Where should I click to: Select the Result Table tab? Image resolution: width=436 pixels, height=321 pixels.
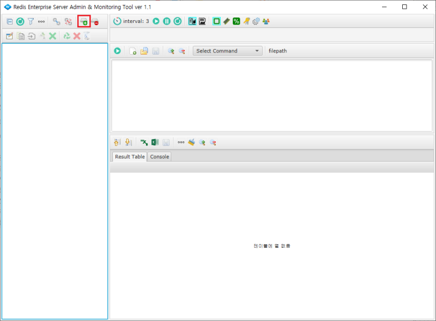(x=130, y=157)
